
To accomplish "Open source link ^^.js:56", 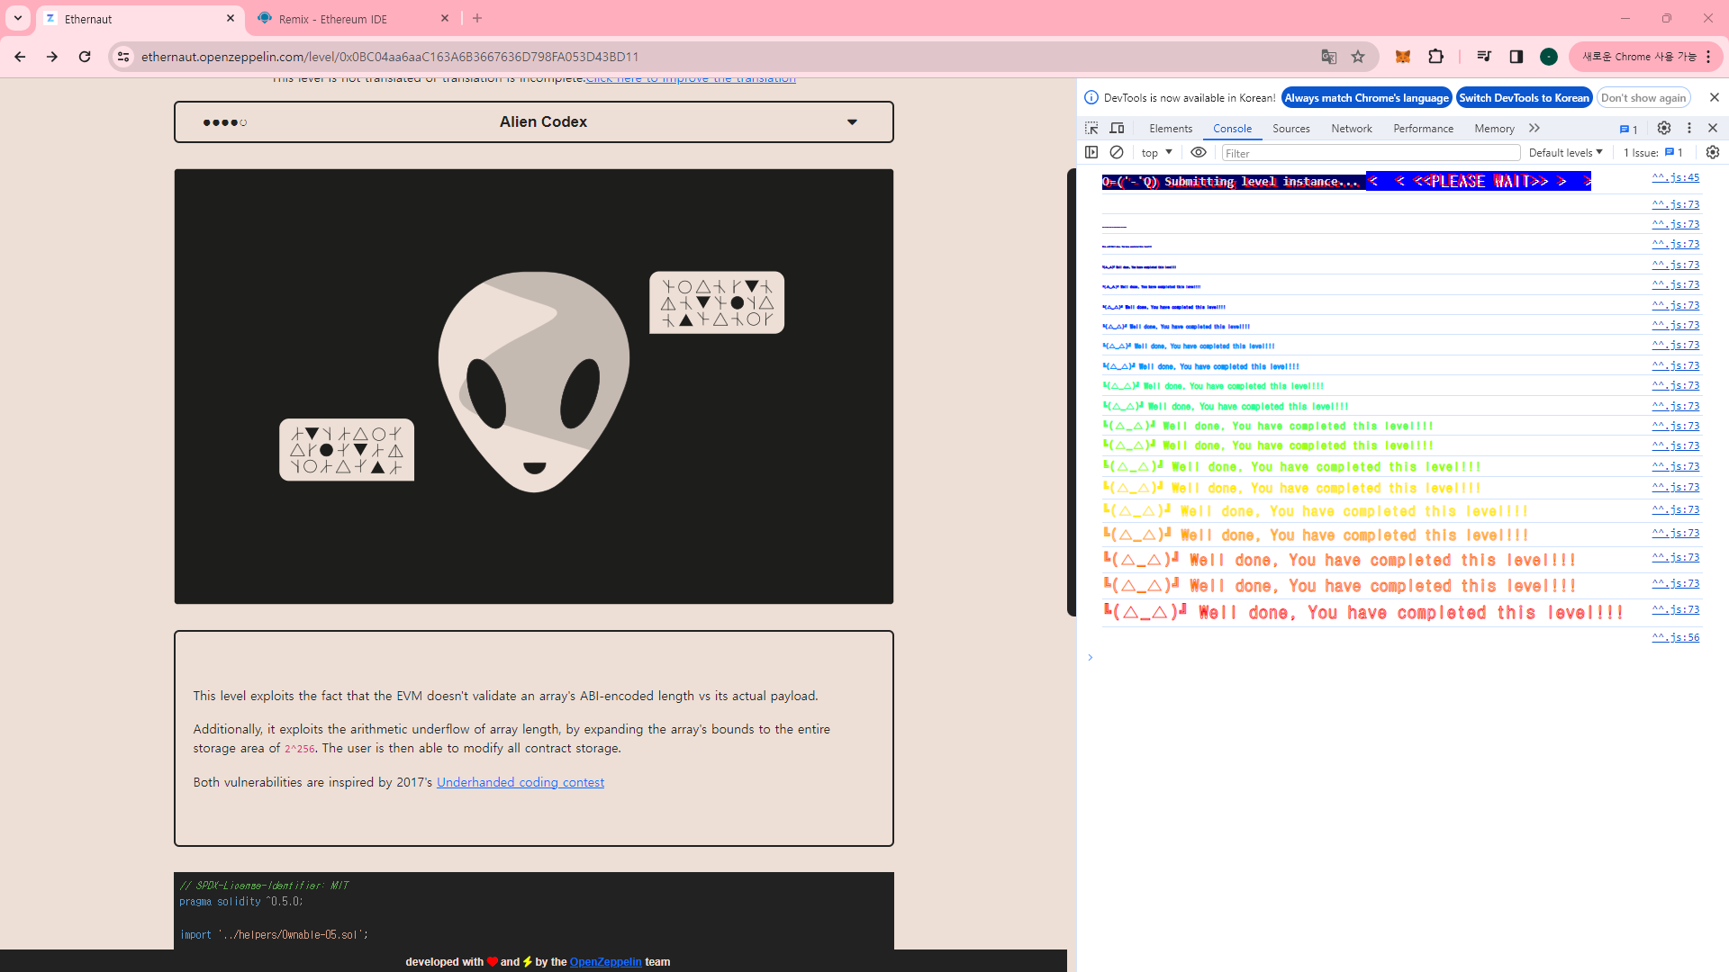I will point(1675,637).
